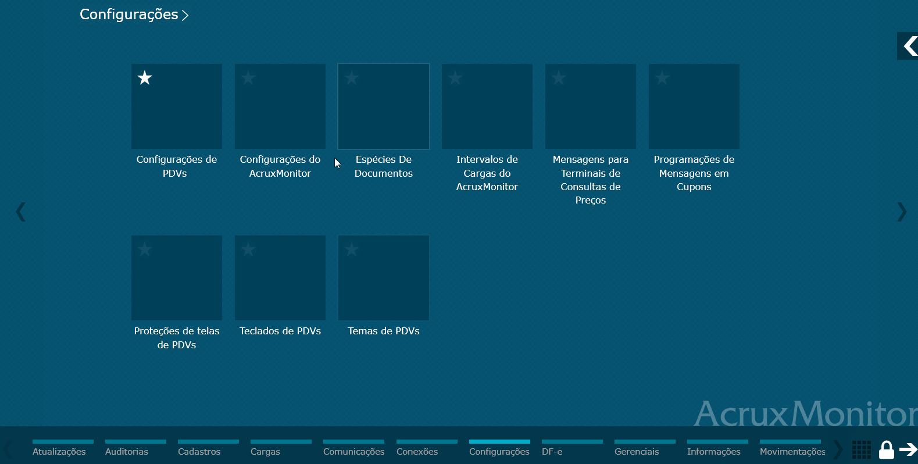
Task: Open Mensagens para Terminais de Consultas tile
Action: [591, 106]
